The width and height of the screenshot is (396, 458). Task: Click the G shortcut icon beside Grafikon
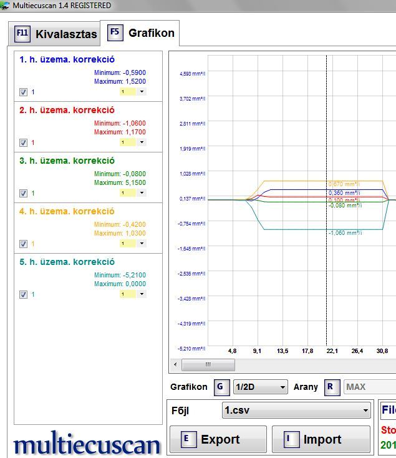[x=221, y=387]
